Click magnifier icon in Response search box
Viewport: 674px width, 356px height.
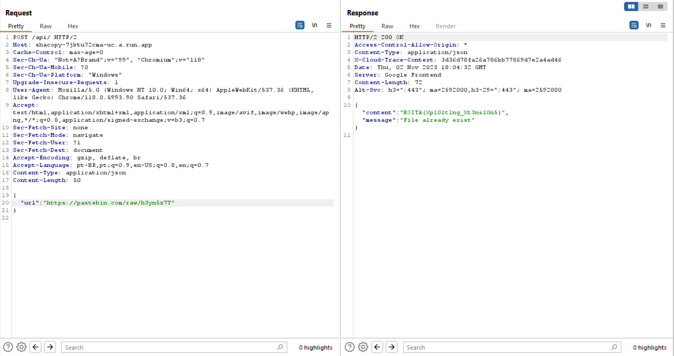coord(614,347)
